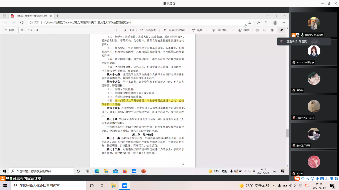Open the PDF find search icon
Viewport: 339px width, 190px height.
pyautogui.click(x=37, y=30)
